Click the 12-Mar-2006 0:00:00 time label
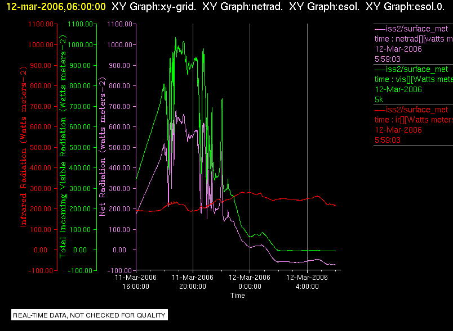The height and width of the screenshot is (331, 453). [250, 282]
